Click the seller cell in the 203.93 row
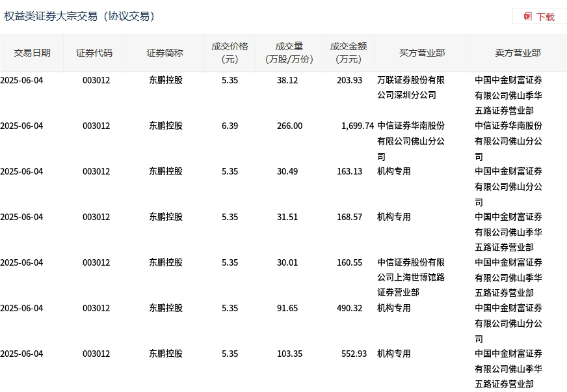The width and height of the screenshot is (567, 392). pos(508,95)
